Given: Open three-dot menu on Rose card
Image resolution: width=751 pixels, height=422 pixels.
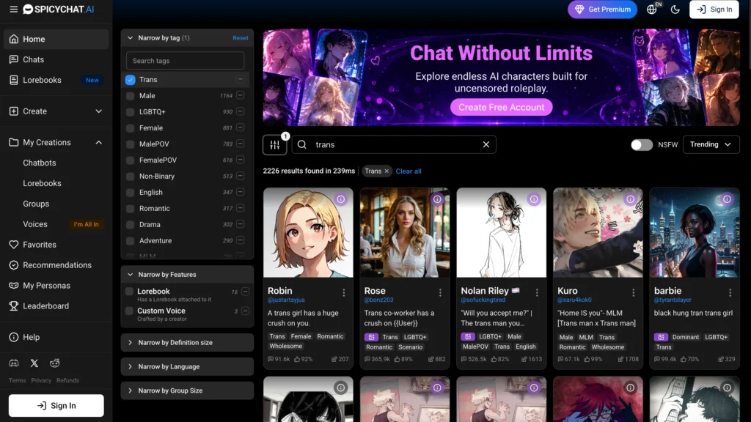Looking at the screenshot, I should [x=440, y=292].
